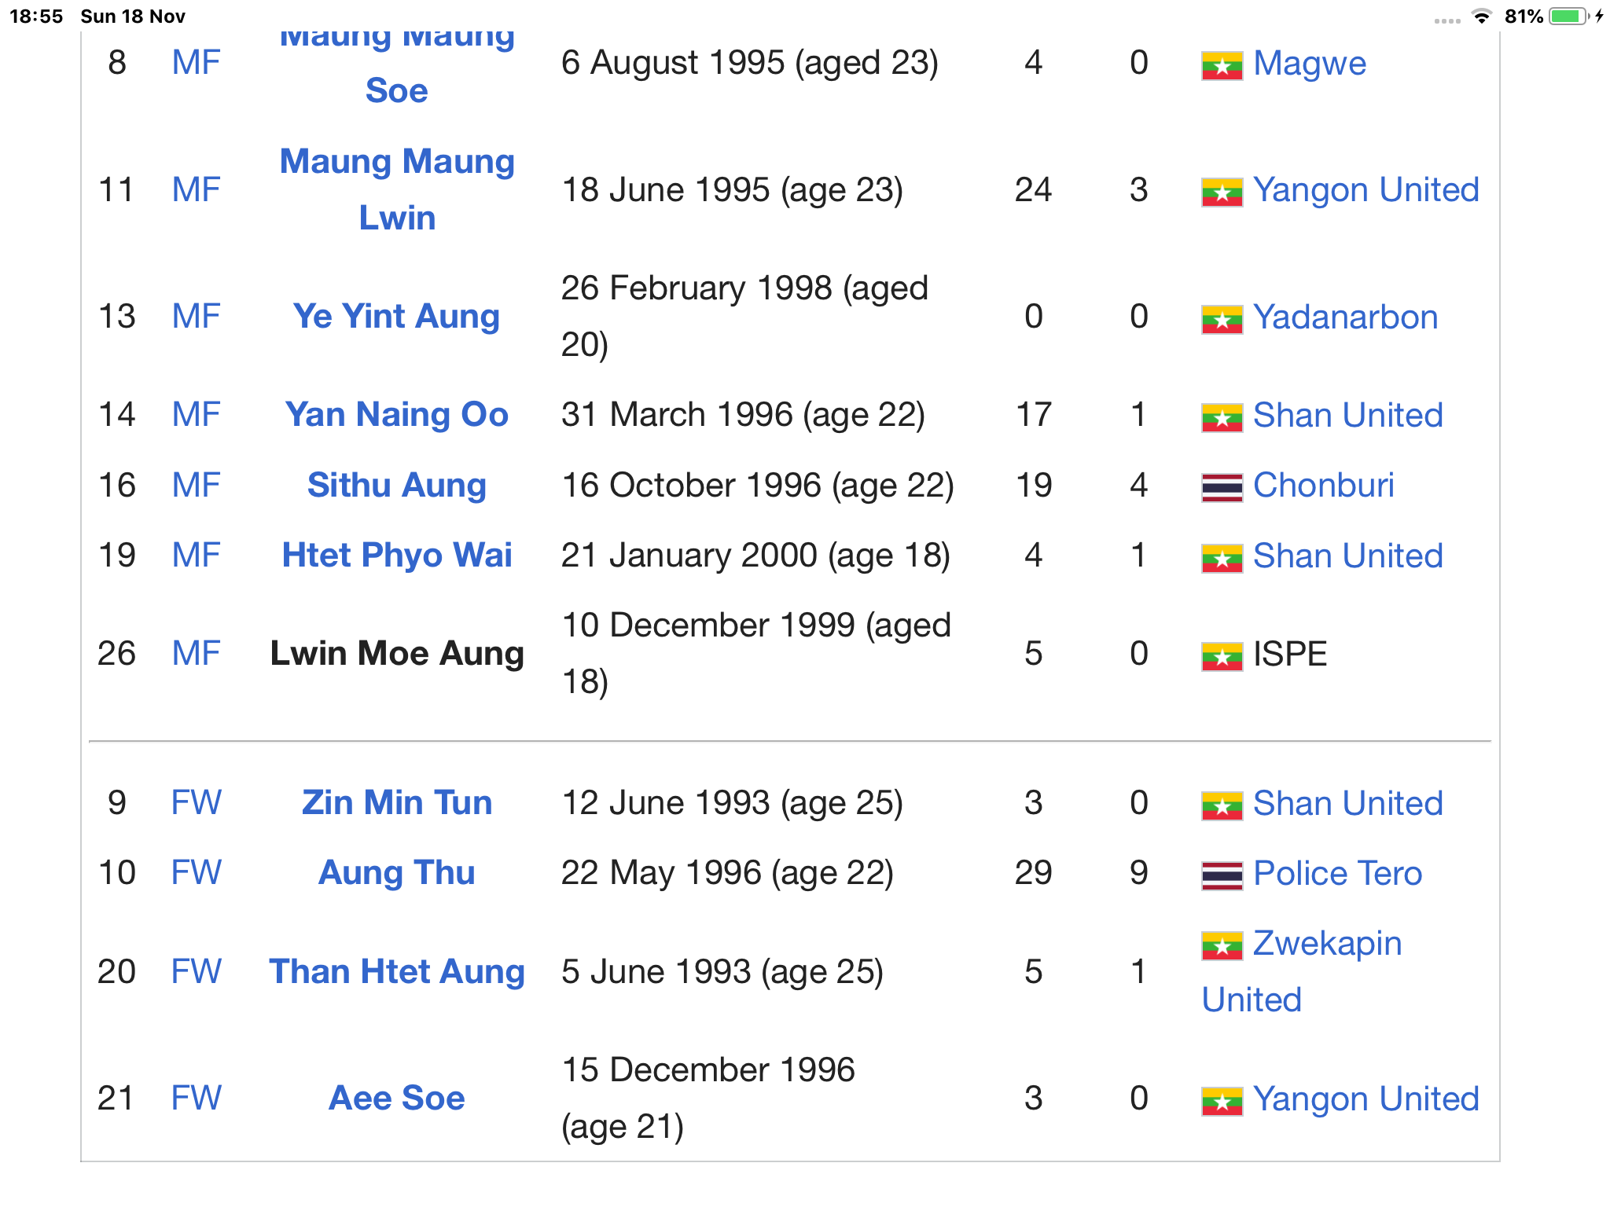Tap the Thailand flag beside Police Tero

[1221, 875]
